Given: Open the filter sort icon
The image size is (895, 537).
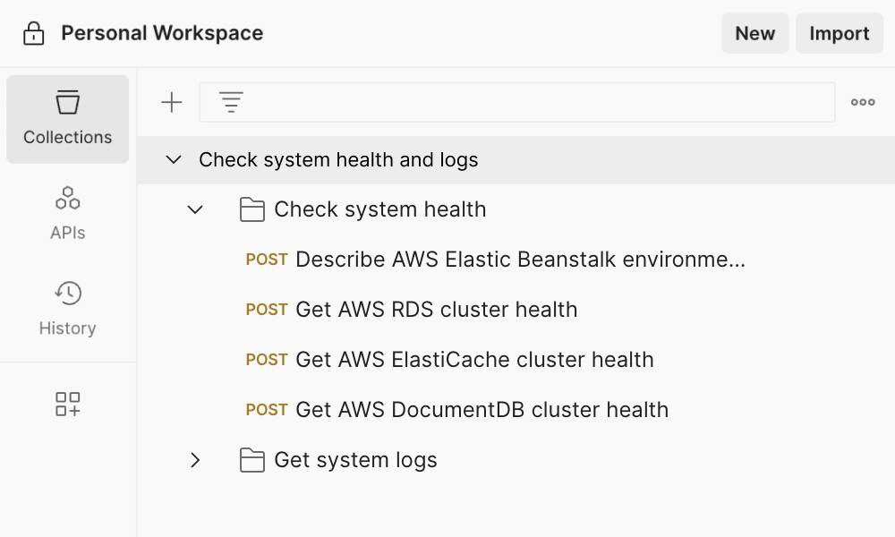Looking at the screenshot, I should tap(231, 101).
